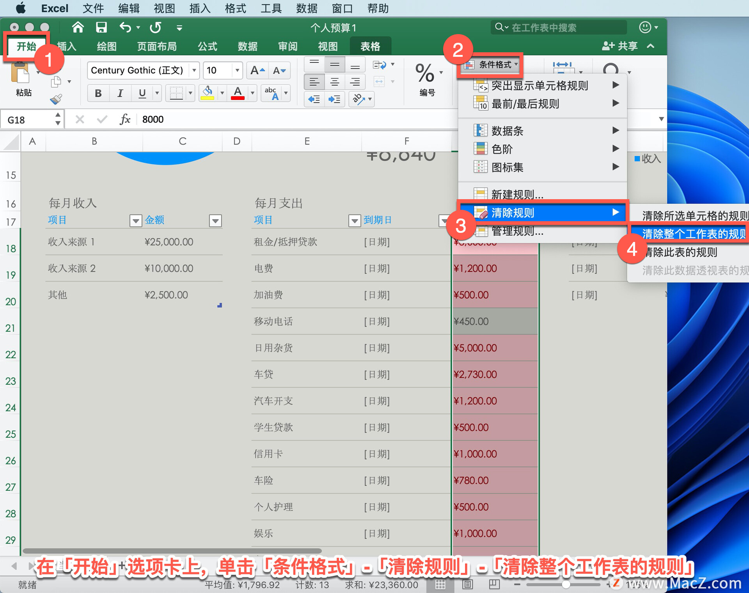Toggle Underline formatting
The image size is (749, 593).
point(142,93)
